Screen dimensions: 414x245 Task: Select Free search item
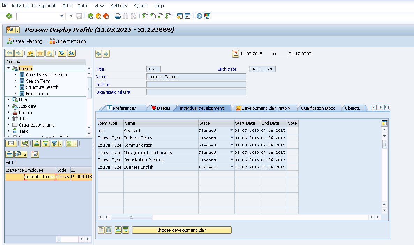[x=37, y=94]
